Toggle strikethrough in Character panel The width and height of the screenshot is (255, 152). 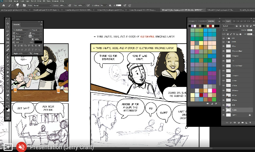(39, 46)
